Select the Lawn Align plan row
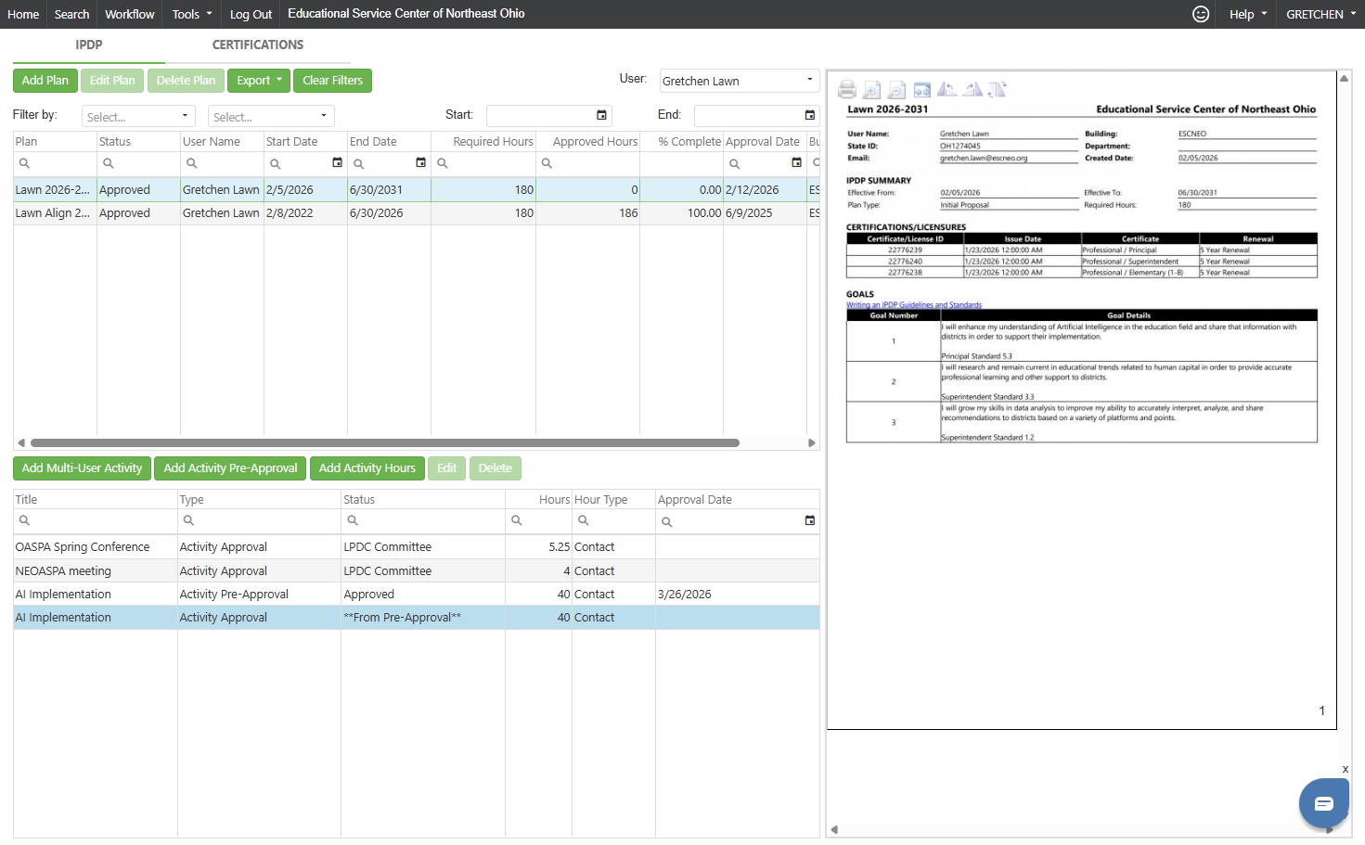The height and width of the screenshot is (845, 1365). 416,212
